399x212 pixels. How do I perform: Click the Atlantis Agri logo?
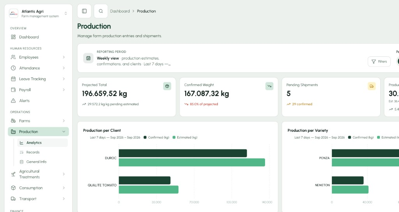pyautogui.click(x=14, y=14)
